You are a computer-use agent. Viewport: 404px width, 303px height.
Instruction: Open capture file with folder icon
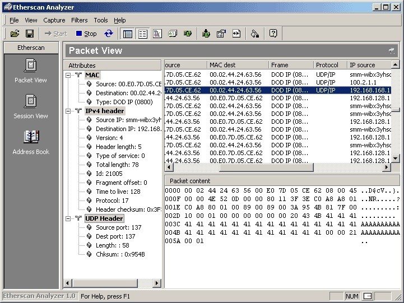point(15,34)
